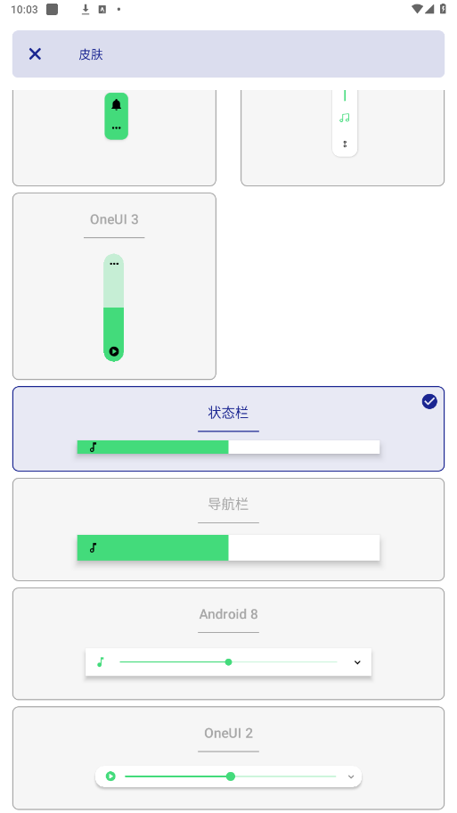
Task: Choose the OneUI 3 skin label
Action: pos(114,219)
